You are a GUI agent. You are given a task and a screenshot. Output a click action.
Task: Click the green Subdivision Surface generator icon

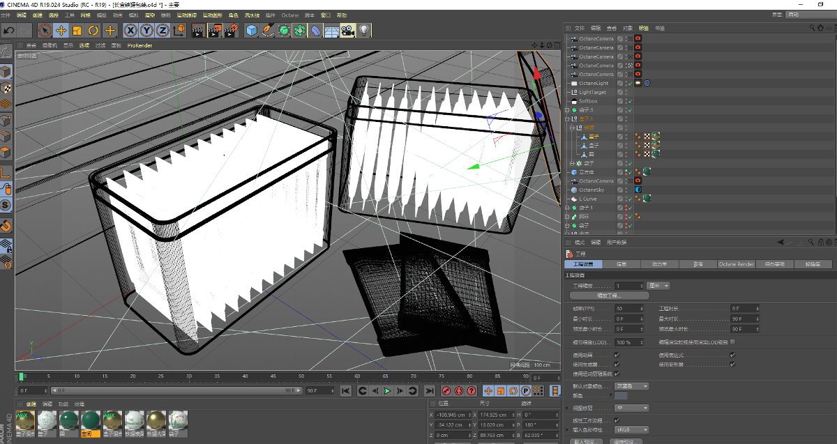click(284, 30)
